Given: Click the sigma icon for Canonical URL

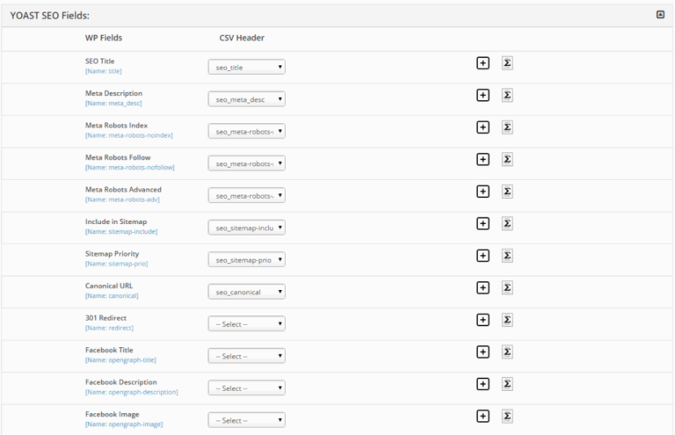Looking at the screenshot, I should click(507, 288).
